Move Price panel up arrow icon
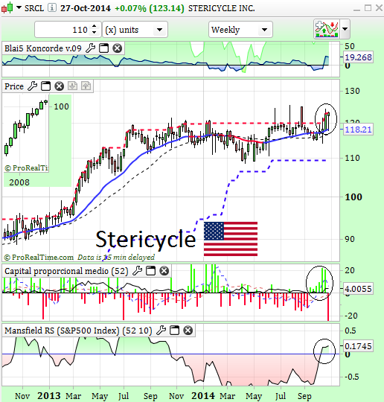This screenshot has height=402, width=384. coord(86,86)
